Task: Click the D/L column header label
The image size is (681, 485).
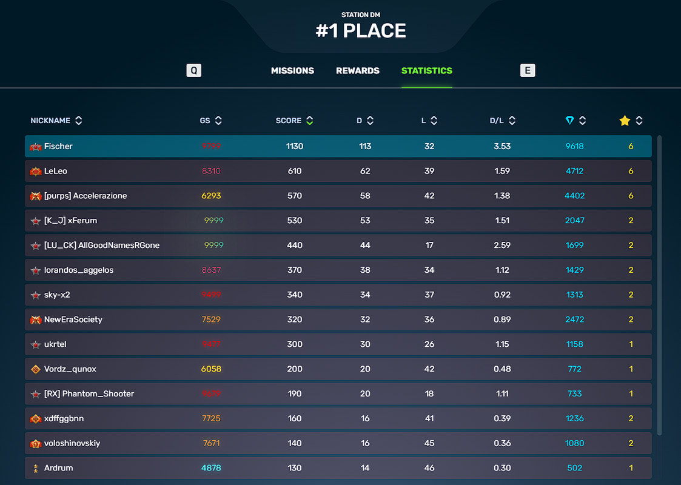Action: coord(497,120)
